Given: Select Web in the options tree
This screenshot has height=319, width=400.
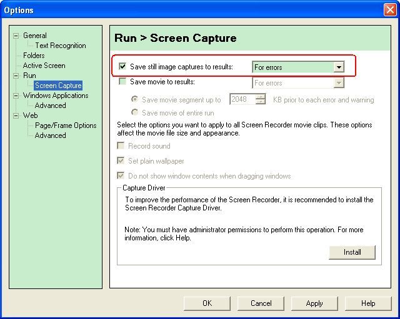Looking at the screenshot, I should [31, 115].
